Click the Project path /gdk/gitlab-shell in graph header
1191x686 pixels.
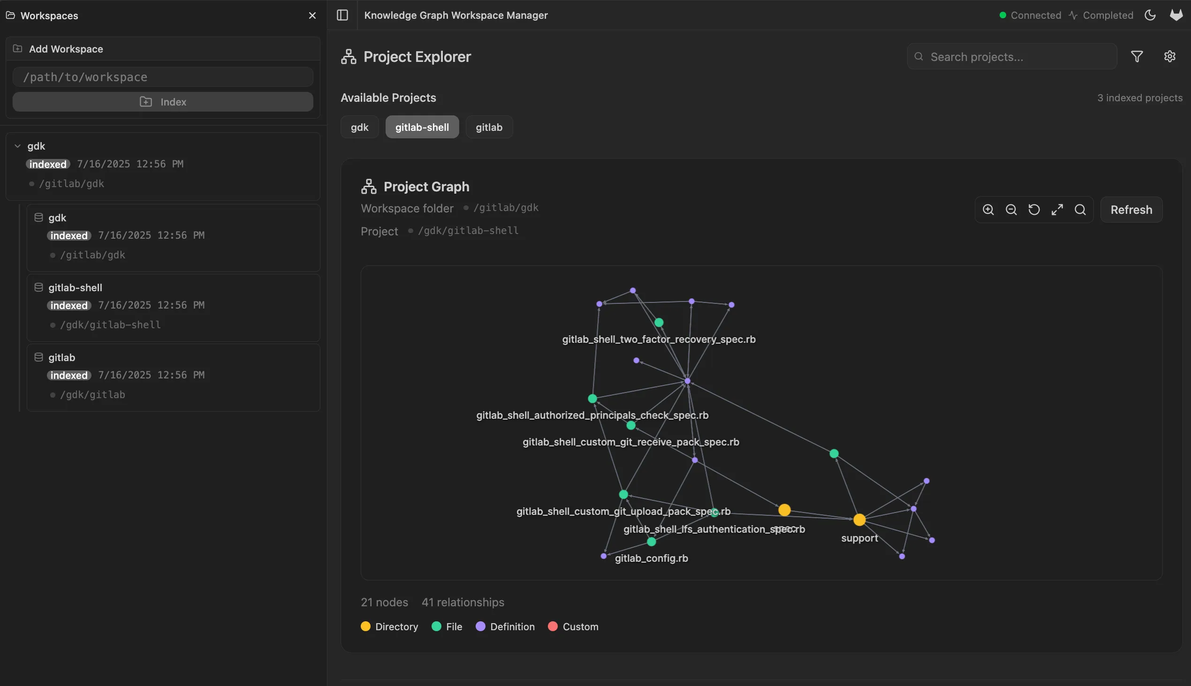[x=468, y=230]
